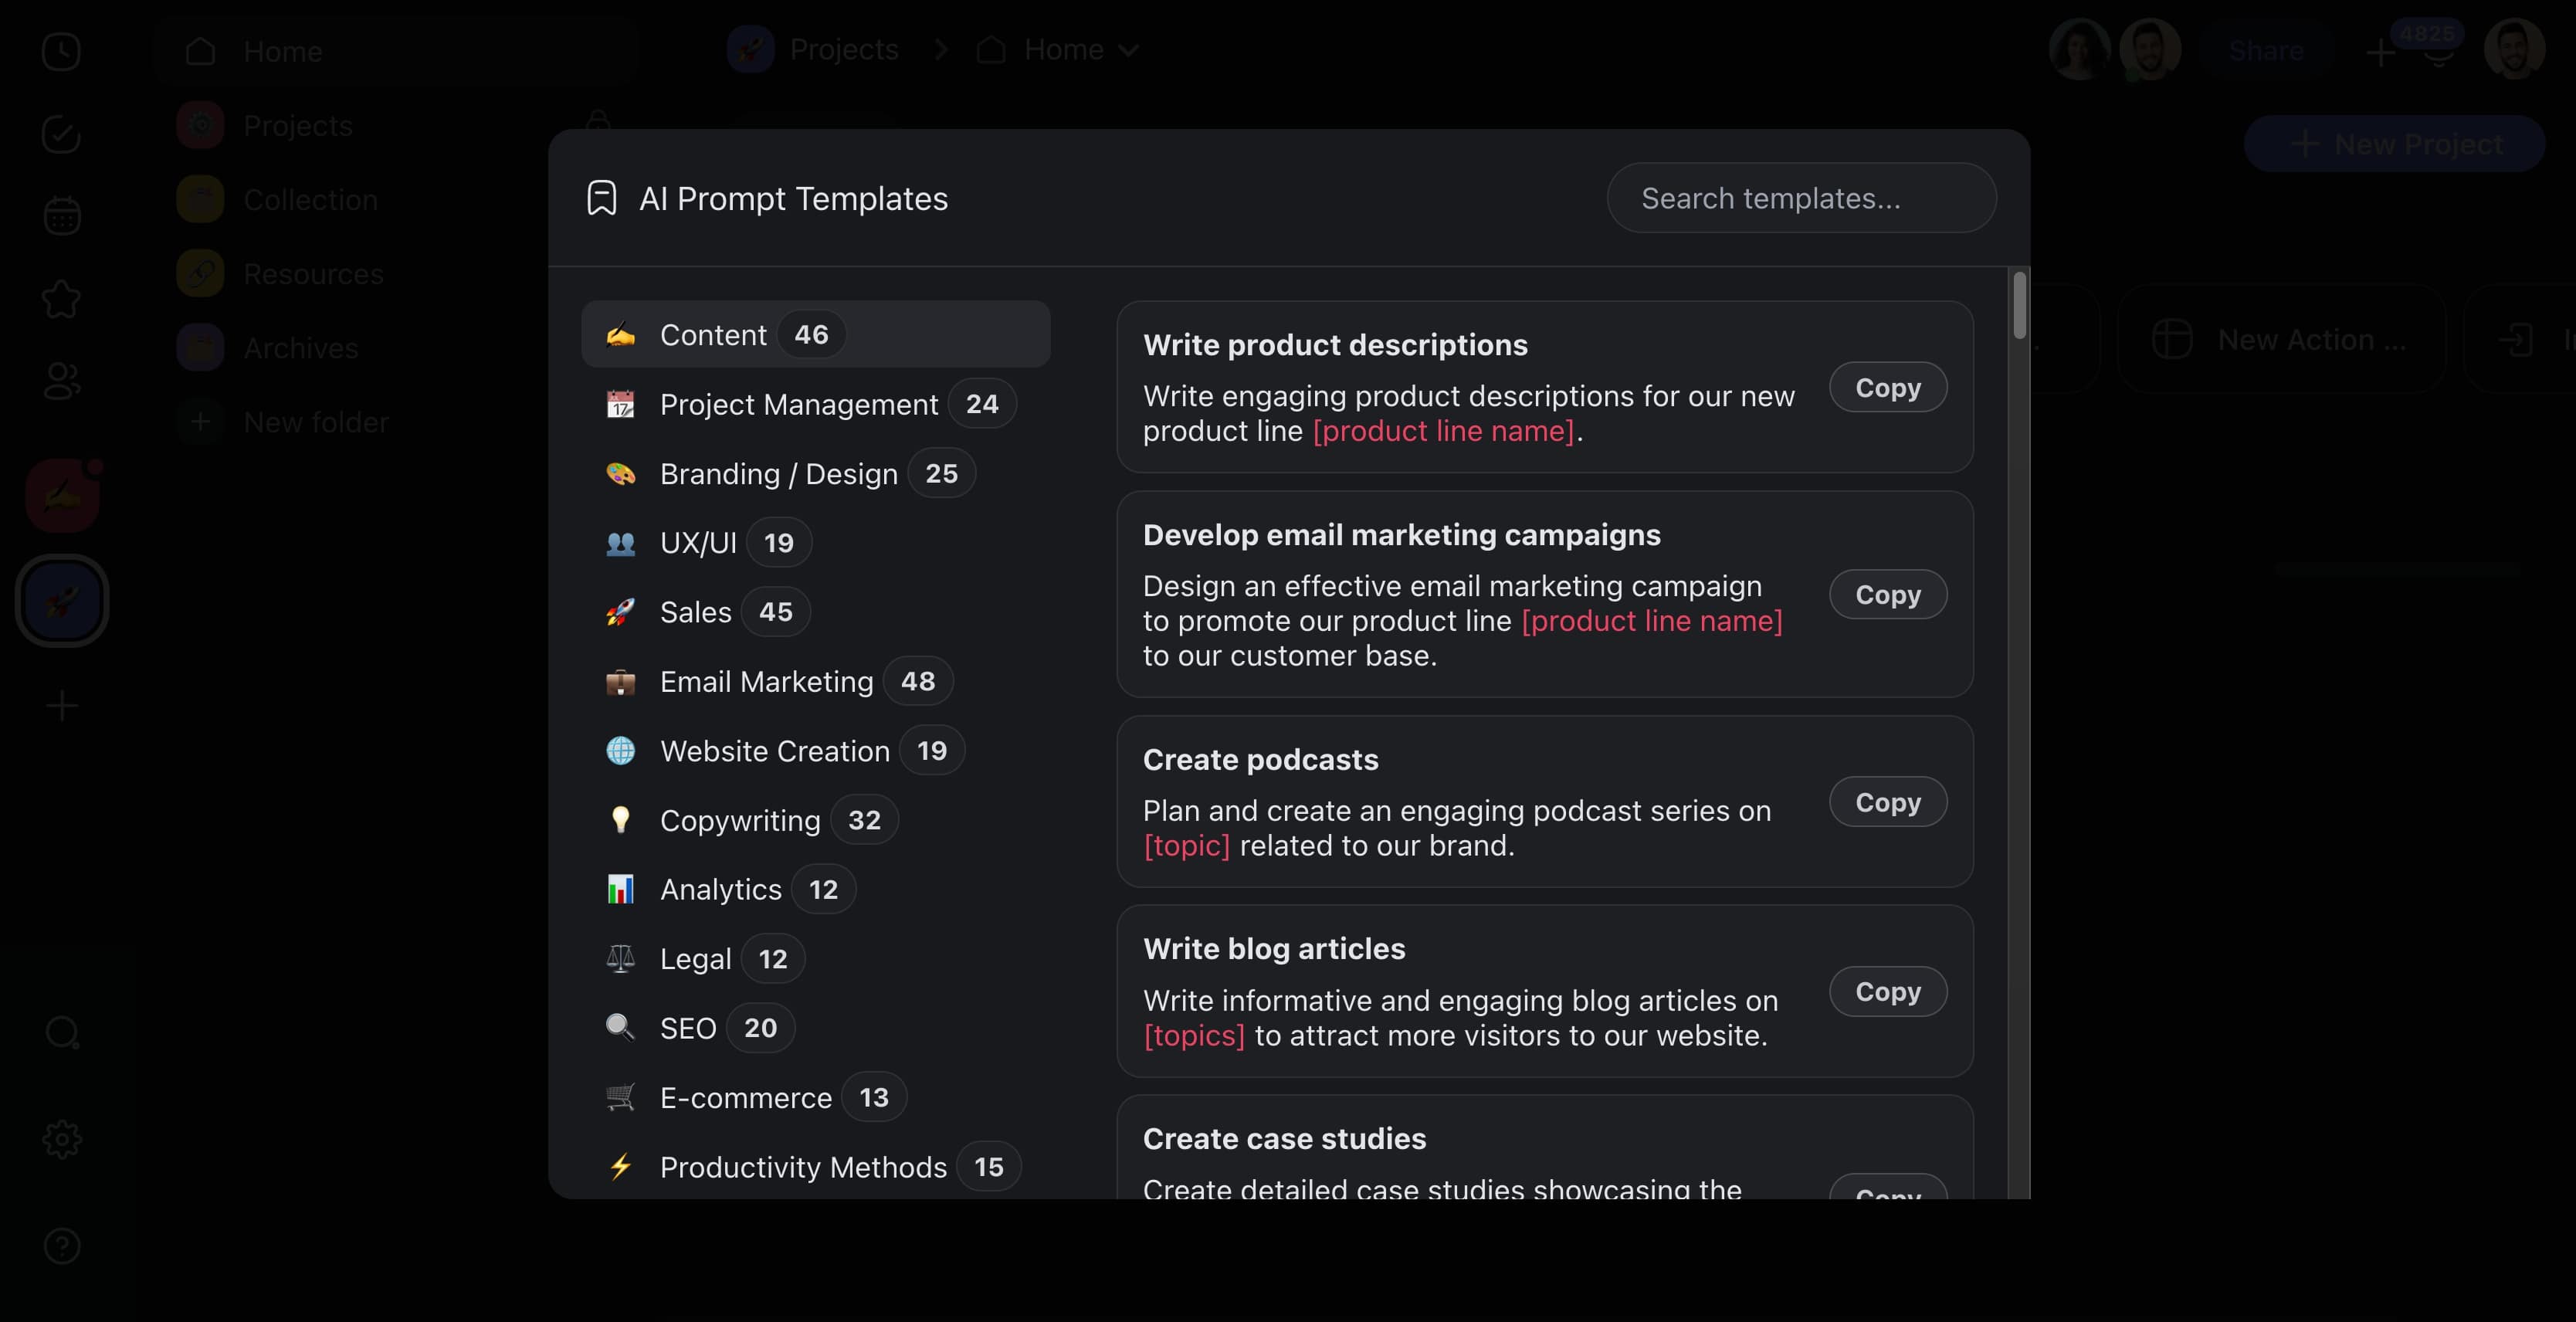
Task: Open the favorites star icon in sidebar
Action: point(61,298)
